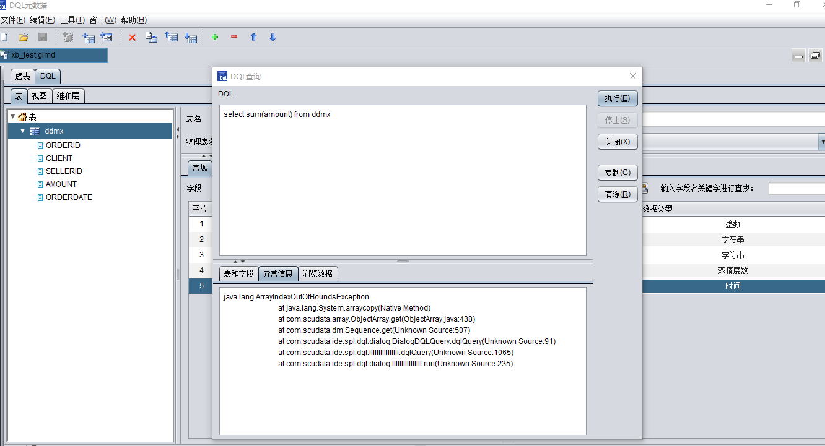This screenshot has height=446, width=825.
Task: Click the home icon of root 表 node
Action: click(22, 117)
